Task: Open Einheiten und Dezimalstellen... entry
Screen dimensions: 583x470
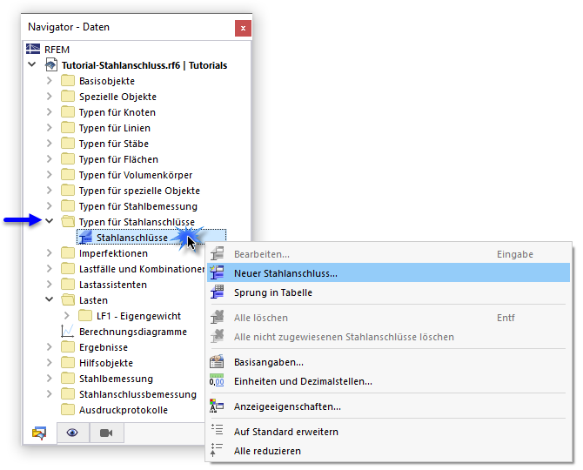Action: (x=388, y=380)
